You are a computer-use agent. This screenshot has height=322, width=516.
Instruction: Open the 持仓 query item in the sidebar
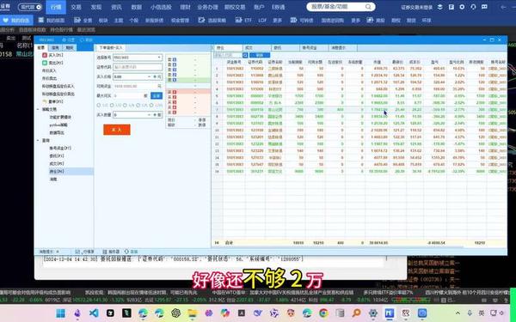pos(56,171)
